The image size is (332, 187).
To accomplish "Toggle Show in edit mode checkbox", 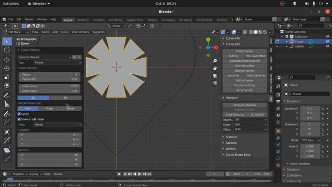I will [x=19, y=119].
